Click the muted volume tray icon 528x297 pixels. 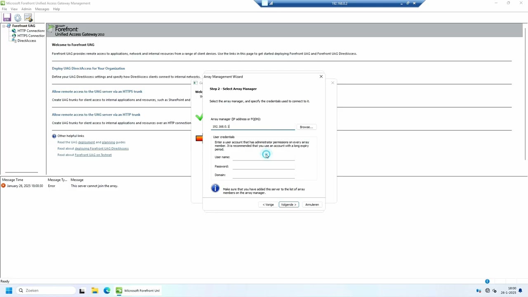tap(494, 291)
